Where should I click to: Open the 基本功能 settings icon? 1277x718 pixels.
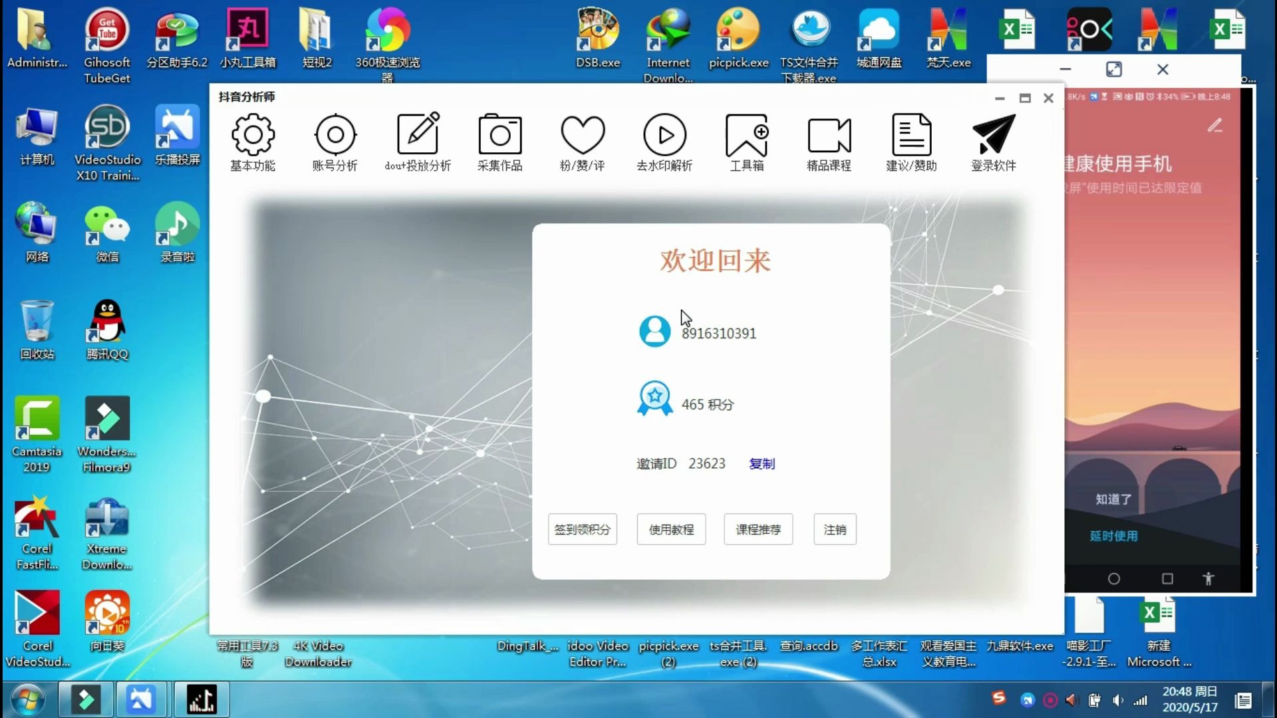(252, 136)
